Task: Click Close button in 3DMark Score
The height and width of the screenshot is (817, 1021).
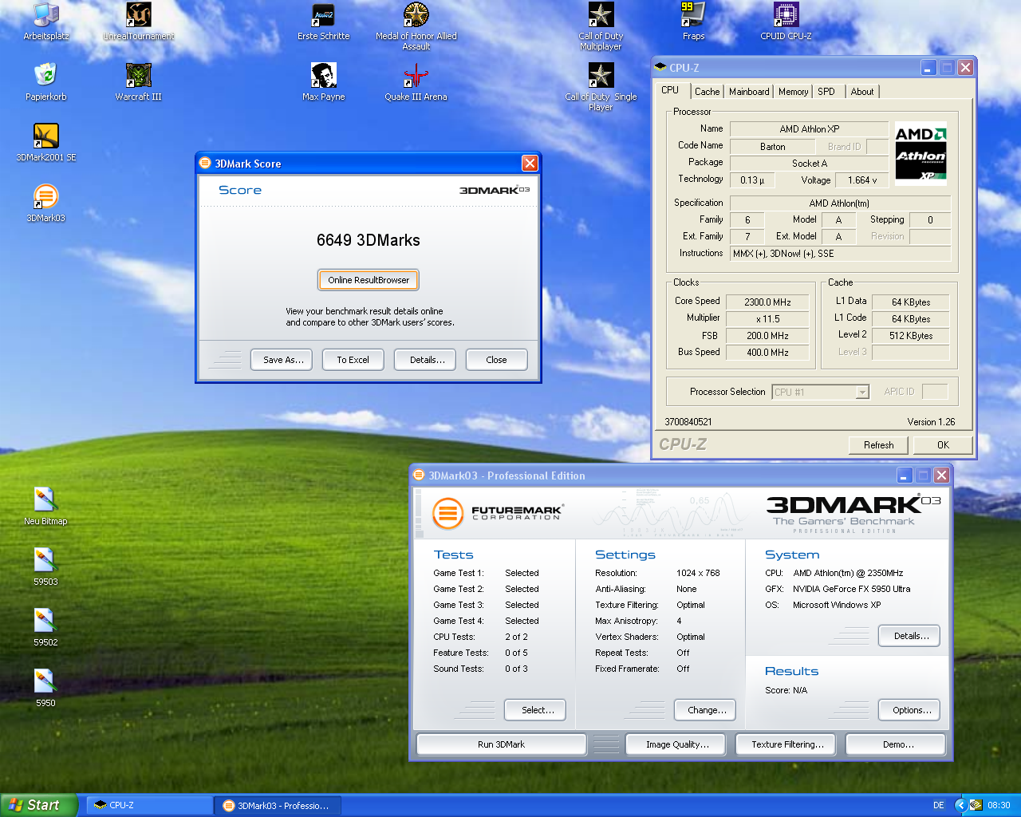Action: (x=496, y=360)
